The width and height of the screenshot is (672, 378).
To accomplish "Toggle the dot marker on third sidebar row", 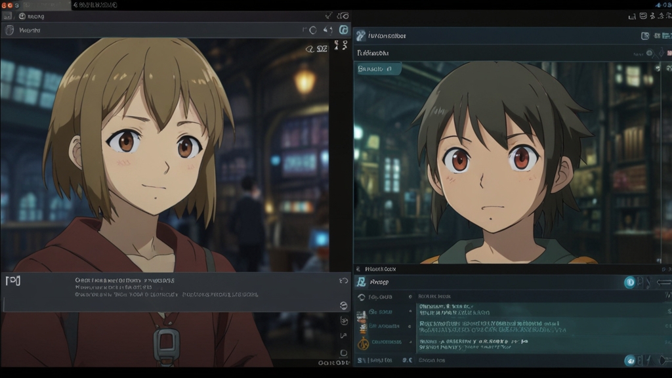I will [410, 326].
